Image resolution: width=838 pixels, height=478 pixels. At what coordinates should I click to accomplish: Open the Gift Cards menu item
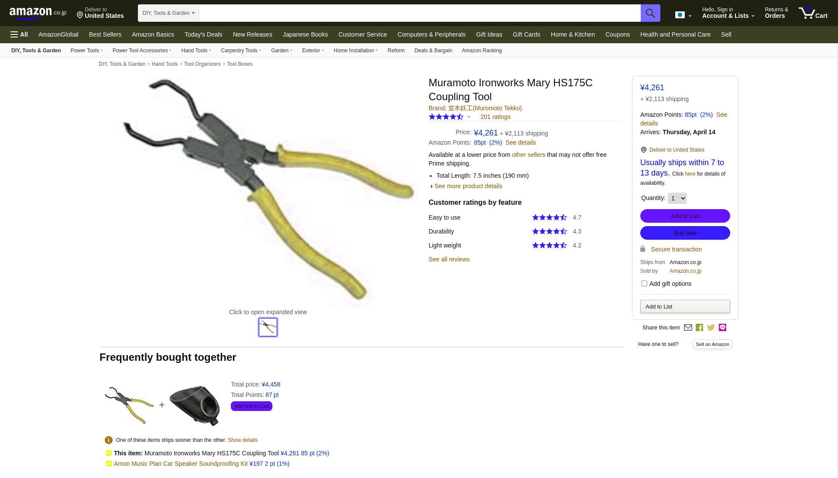point(526,34)
